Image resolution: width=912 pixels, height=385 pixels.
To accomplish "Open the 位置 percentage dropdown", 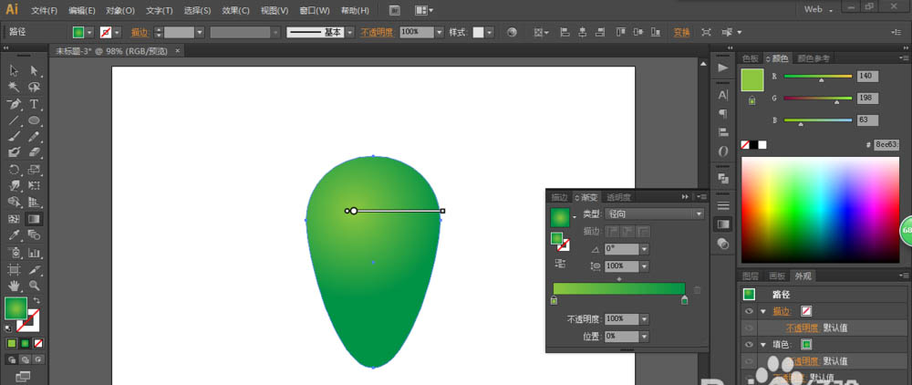I will point(644,336).
